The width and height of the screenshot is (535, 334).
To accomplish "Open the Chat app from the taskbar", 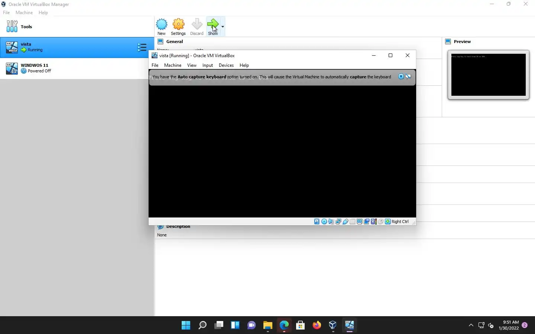I will point(252,325).
